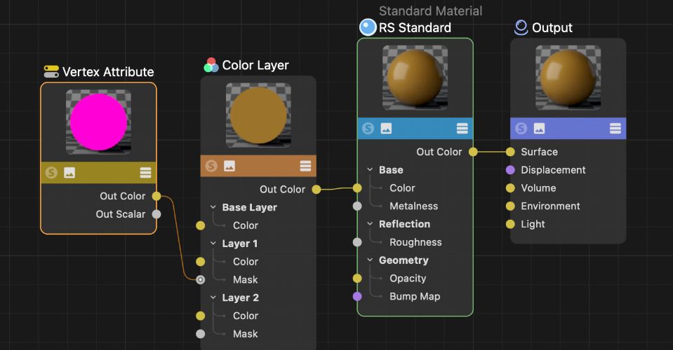
Task: Click the Layer 1 Mask input port
Action: (201, 280)
